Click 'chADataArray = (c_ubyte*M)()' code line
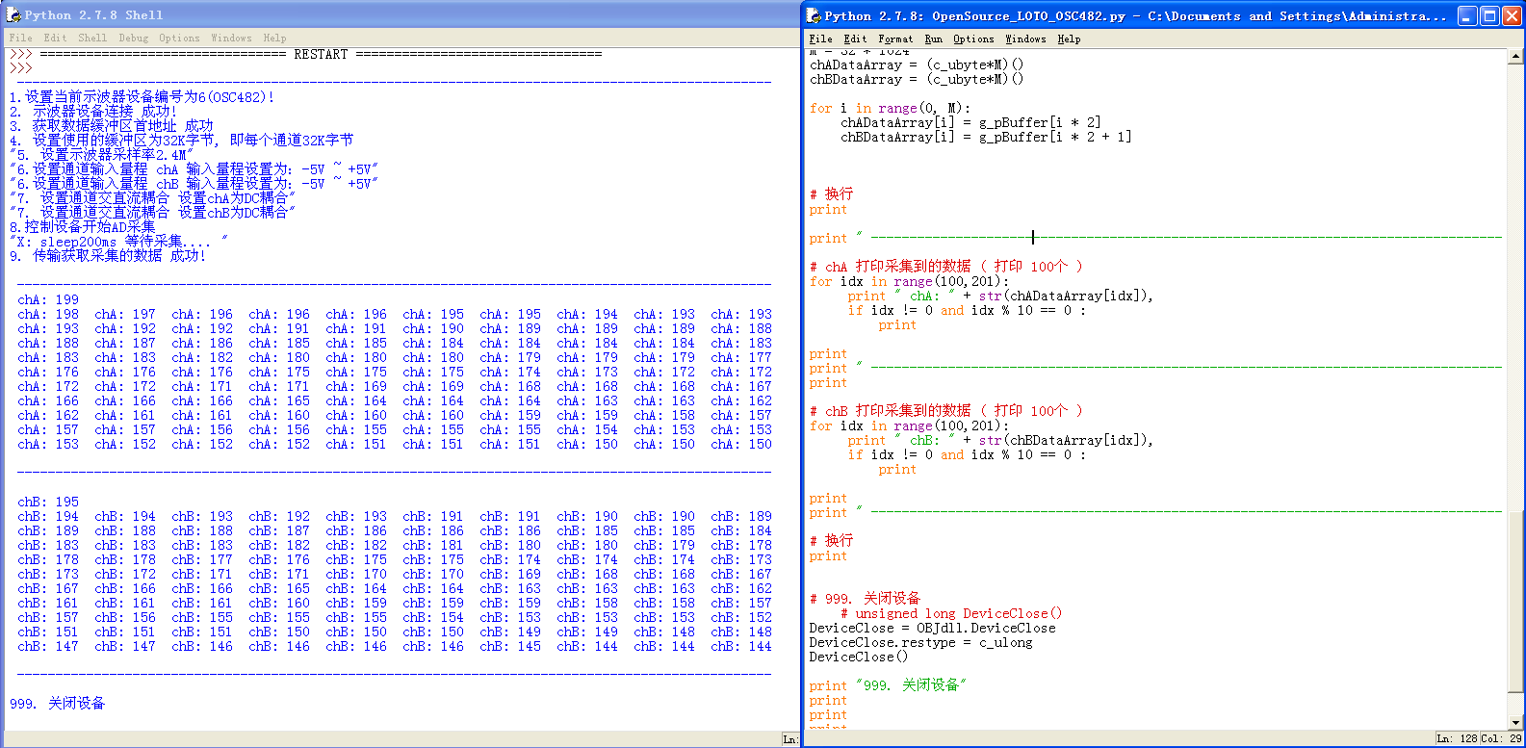 pos(917,64)
